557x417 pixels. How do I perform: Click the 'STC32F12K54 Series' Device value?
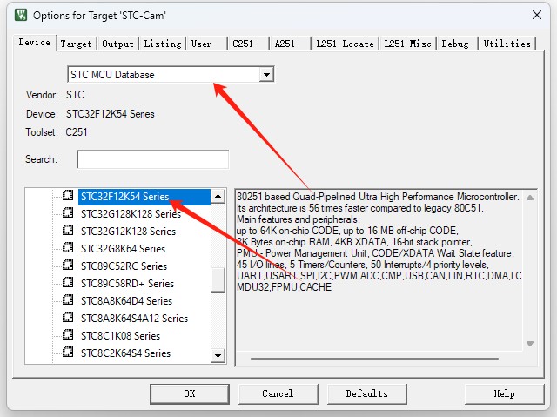pos(111,114)
